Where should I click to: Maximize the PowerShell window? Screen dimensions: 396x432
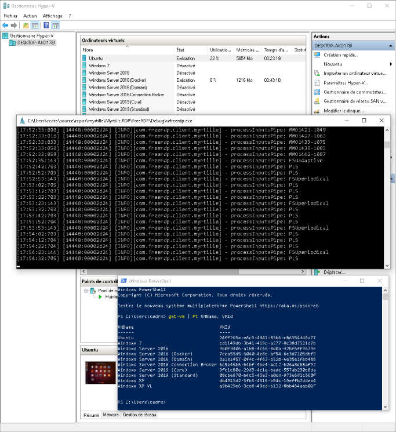coord(362,281)
